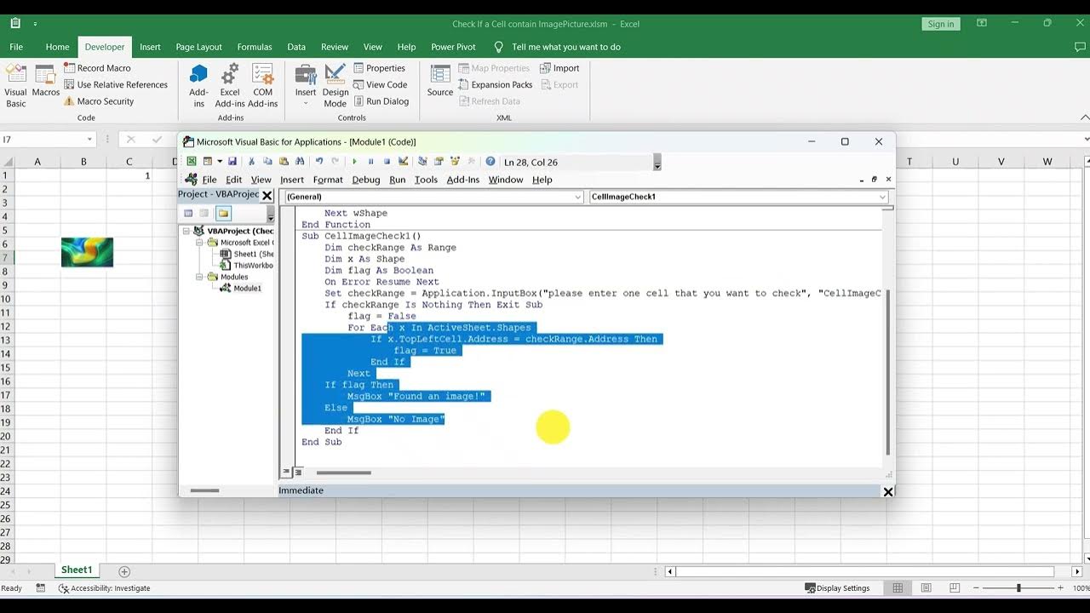Open the Power Pivot ribbon tab
The image size is (1090, 613).
pyautogui.click(x=453, y=47)
